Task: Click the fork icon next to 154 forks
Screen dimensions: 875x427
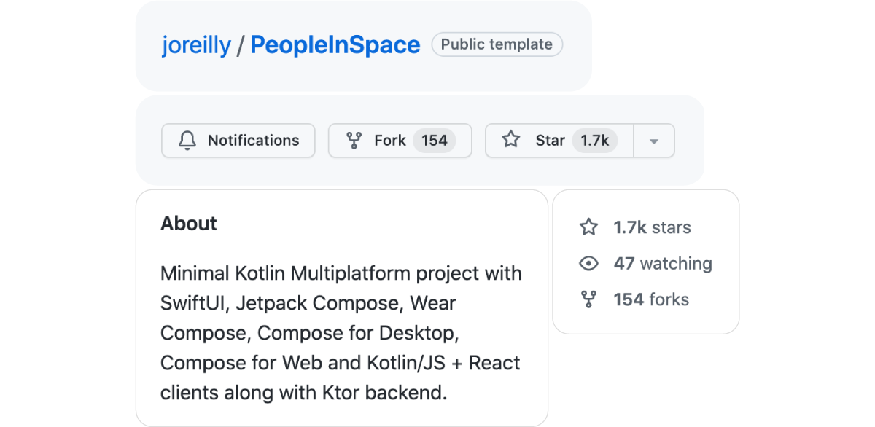Action: pos(589,299)
